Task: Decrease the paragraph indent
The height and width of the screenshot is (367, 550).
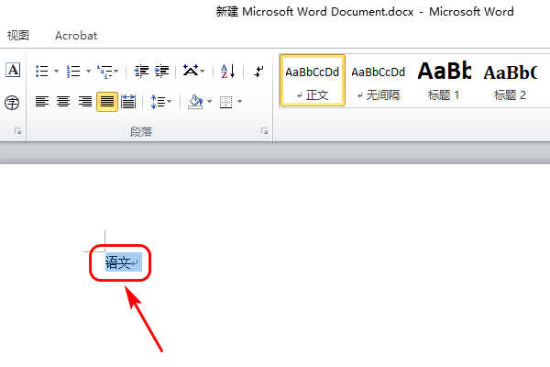Action: tap(141, 72)
